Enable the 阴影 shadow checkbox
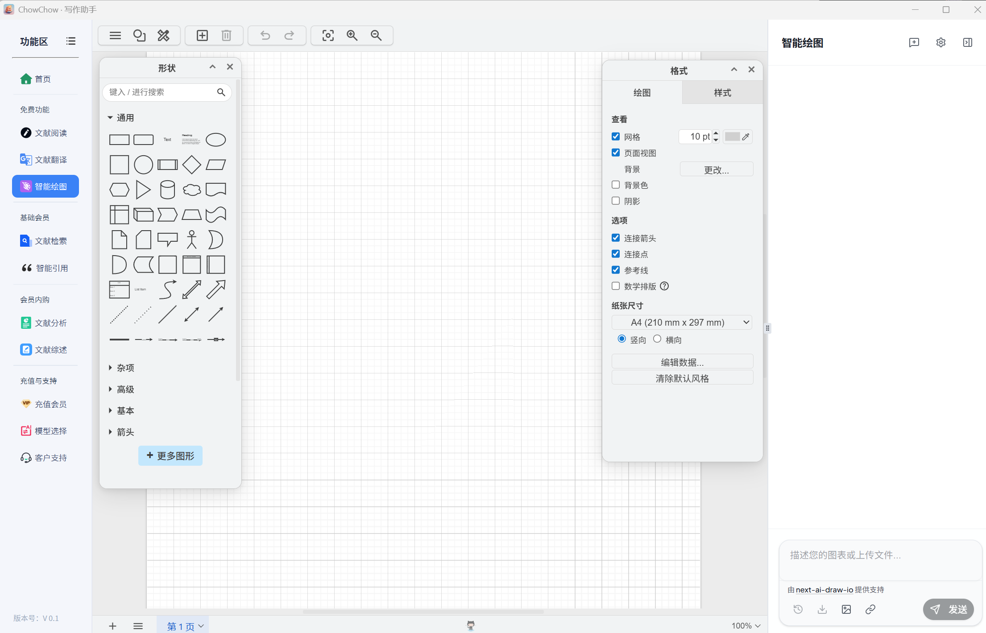Screen dimensions: 986x633 [616, 201]
